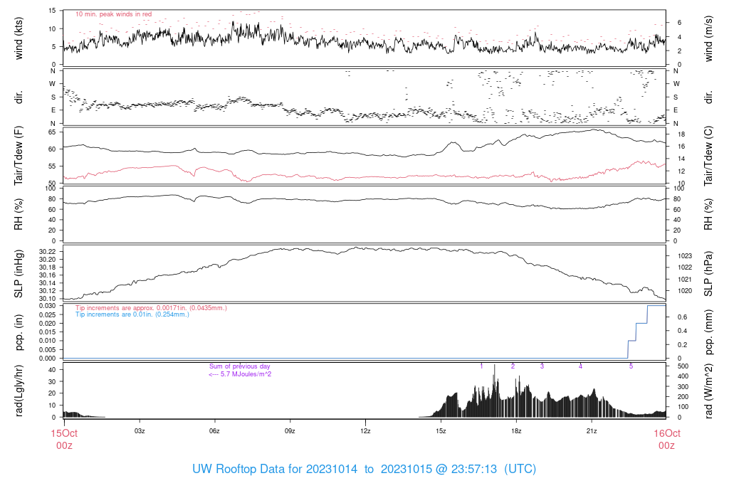The width and height of the screenshot is (729, 498).
Task: Click the red 16Oct end date label
Action: [x=666, y=433]
